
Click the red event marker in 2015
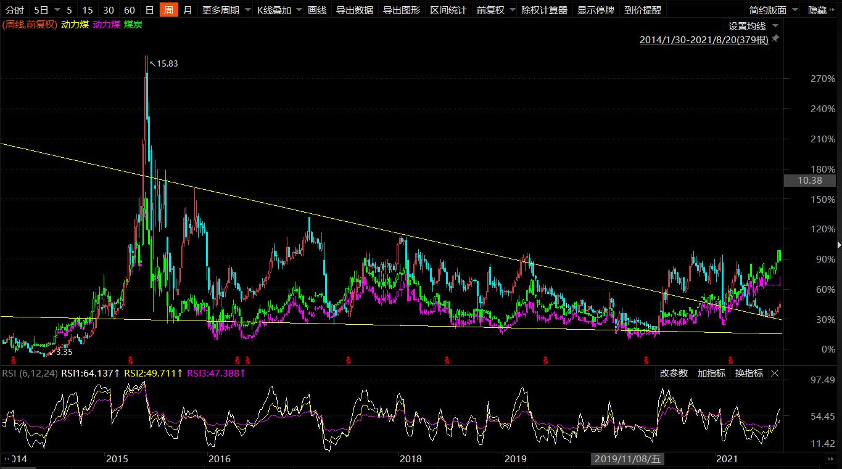(130, 359)
